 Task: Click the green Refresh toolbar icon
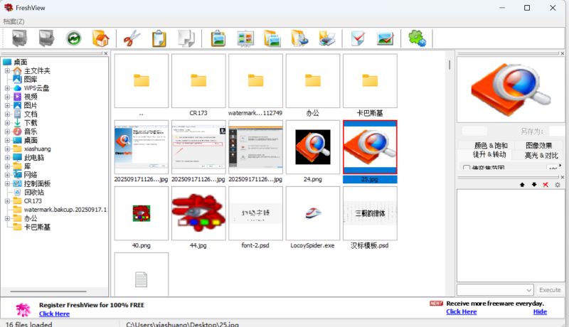(x=74, y=38)
